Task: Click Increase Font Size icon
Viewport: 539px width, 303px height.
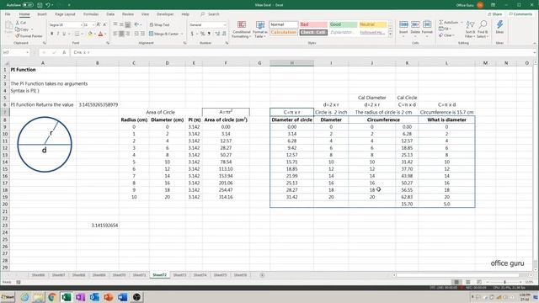Action: pos(99,24)
